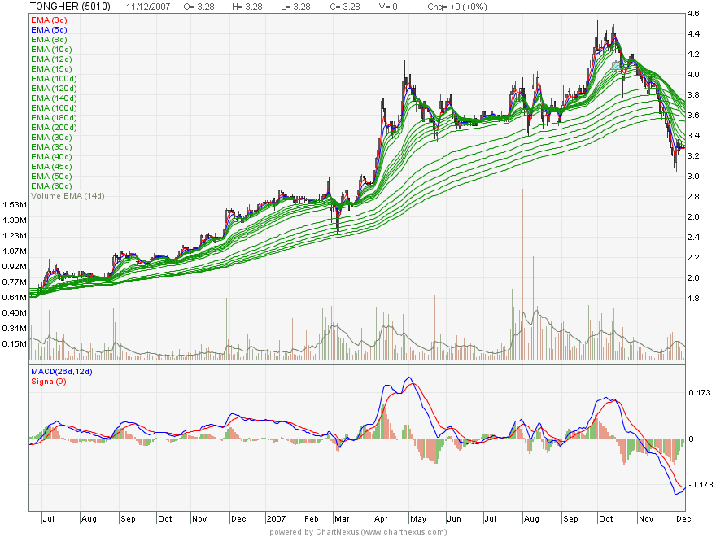
Task: Select the Feb marker on the time axis
Action: tap(312, 517)
